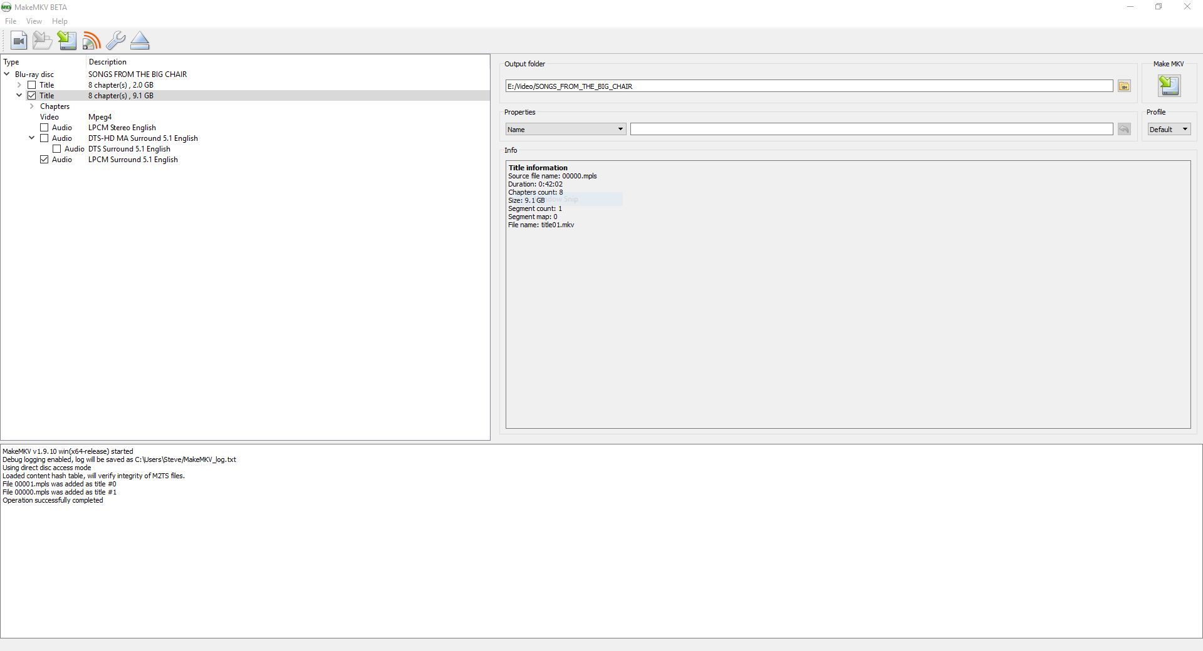Open the Profile Default dropdown

(x=1169, y=129)
